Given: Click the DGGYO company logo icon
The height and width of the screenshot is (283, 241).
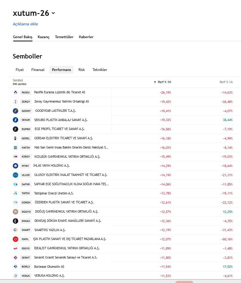Looking at the screenshot, I should [16, 211].
